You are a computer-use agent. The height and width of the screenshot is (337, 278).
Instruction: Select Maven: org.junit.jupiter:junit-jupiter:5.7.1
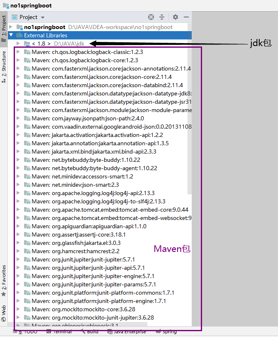[83, 260]
